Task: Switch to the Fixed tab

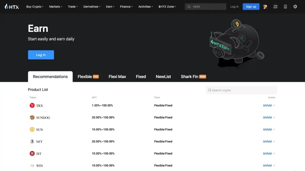Action: (x=141, y=76)
